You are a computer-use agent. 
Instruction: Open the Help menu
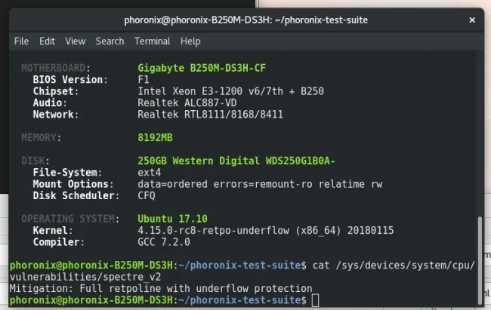(190, 41)
